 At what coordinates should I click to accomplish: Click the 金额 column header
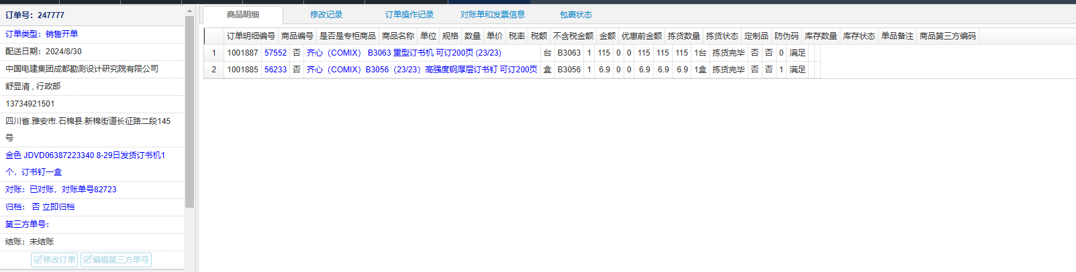click(607, 36)
